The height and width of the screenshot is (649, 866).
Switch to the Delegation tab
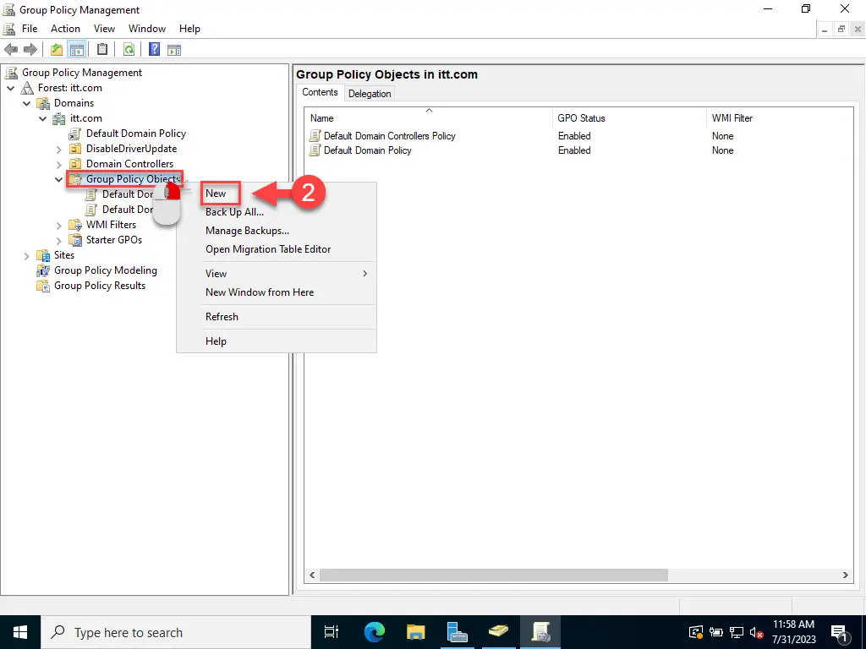370,94
